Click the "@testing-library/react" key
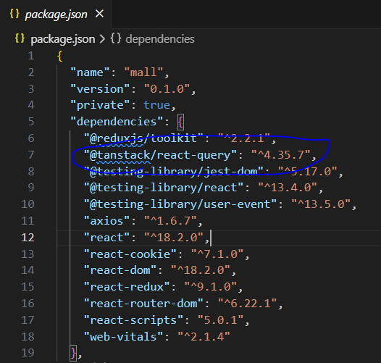The height and width of the screenshot is (363, 381). pos(164,188)
